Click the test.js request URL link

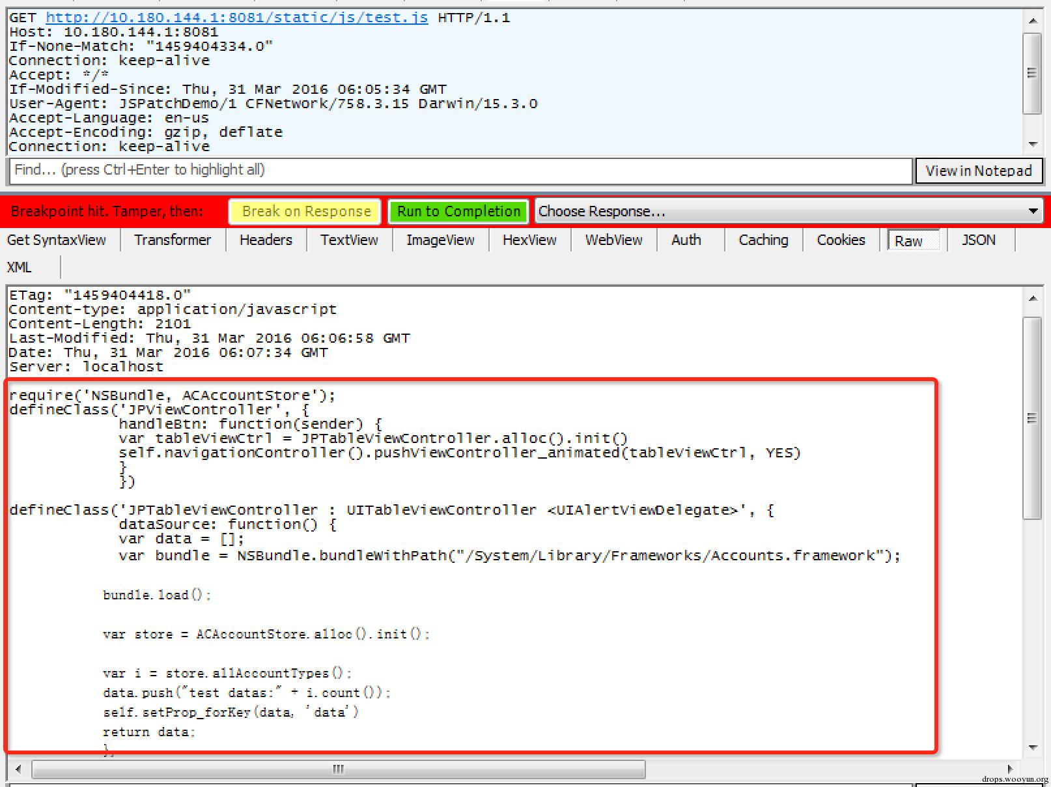point(236,18)
